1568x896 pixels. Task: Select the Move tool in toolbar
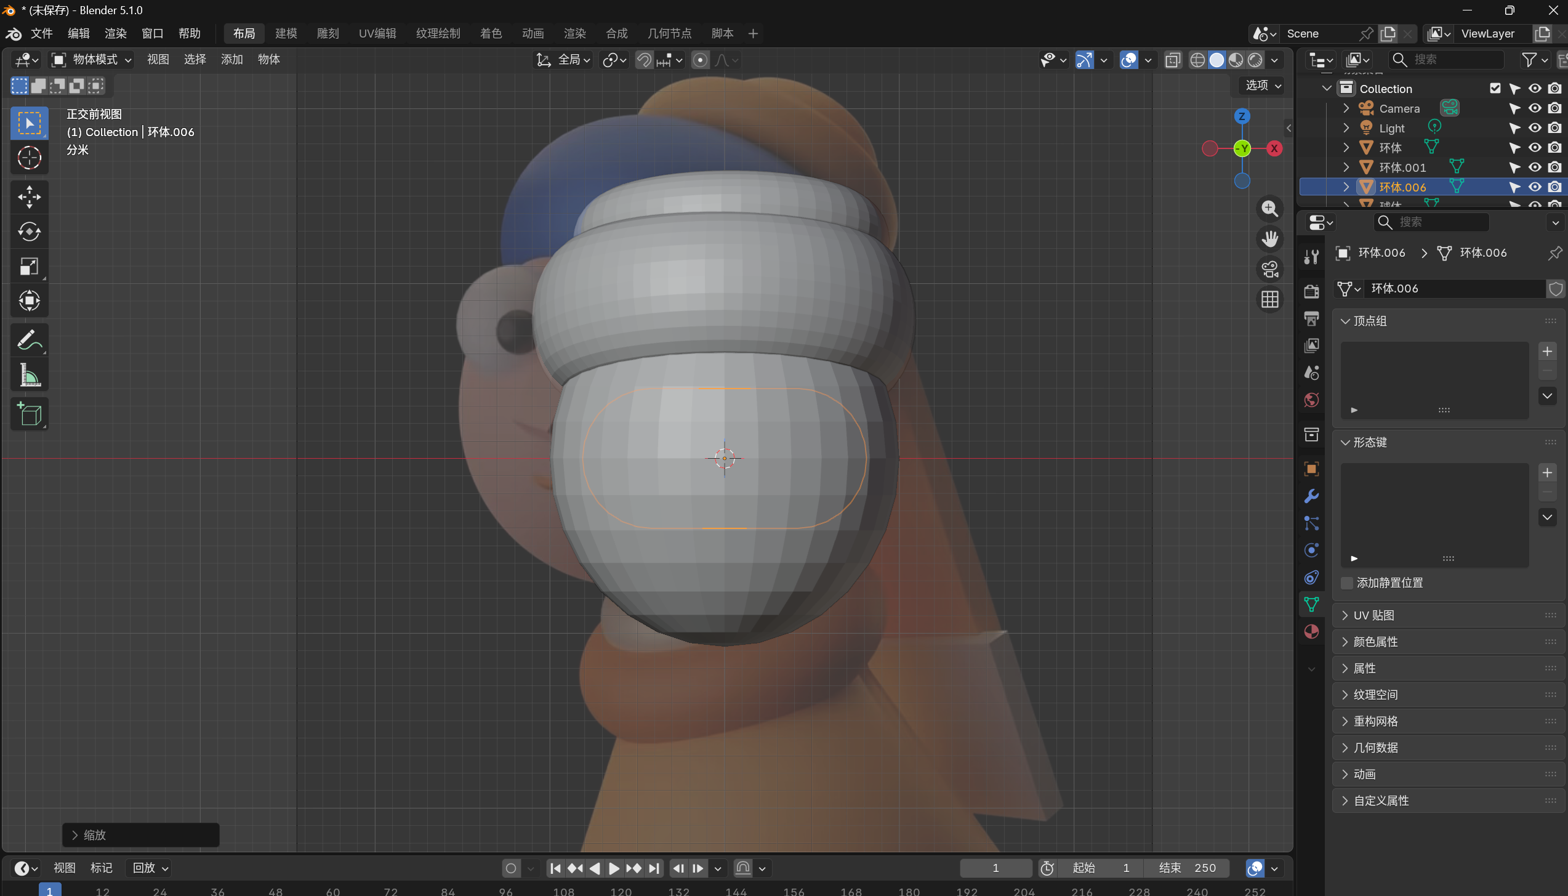[x=29, y=197]
